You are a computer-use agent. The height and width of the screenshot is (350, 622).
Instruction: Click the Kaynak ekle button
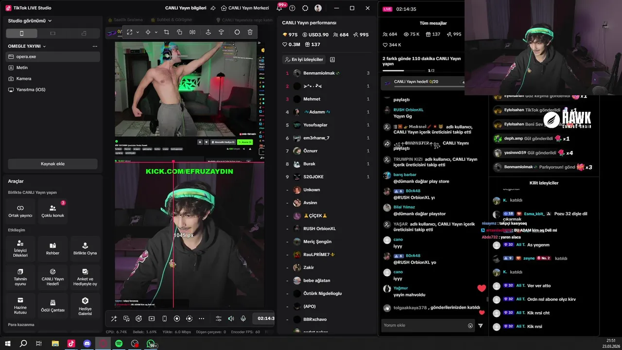[x=52, y=164]
